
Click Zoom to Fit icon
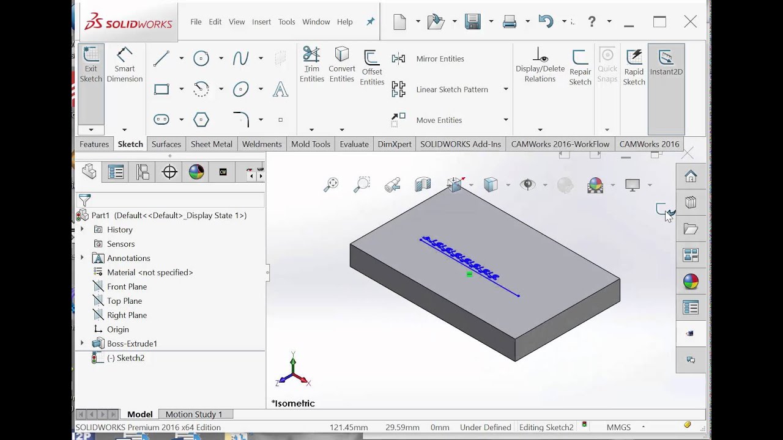coord(331,185)
